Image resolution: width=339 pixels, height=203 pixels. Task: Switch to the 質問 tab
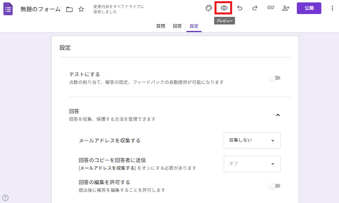(161, 26)
